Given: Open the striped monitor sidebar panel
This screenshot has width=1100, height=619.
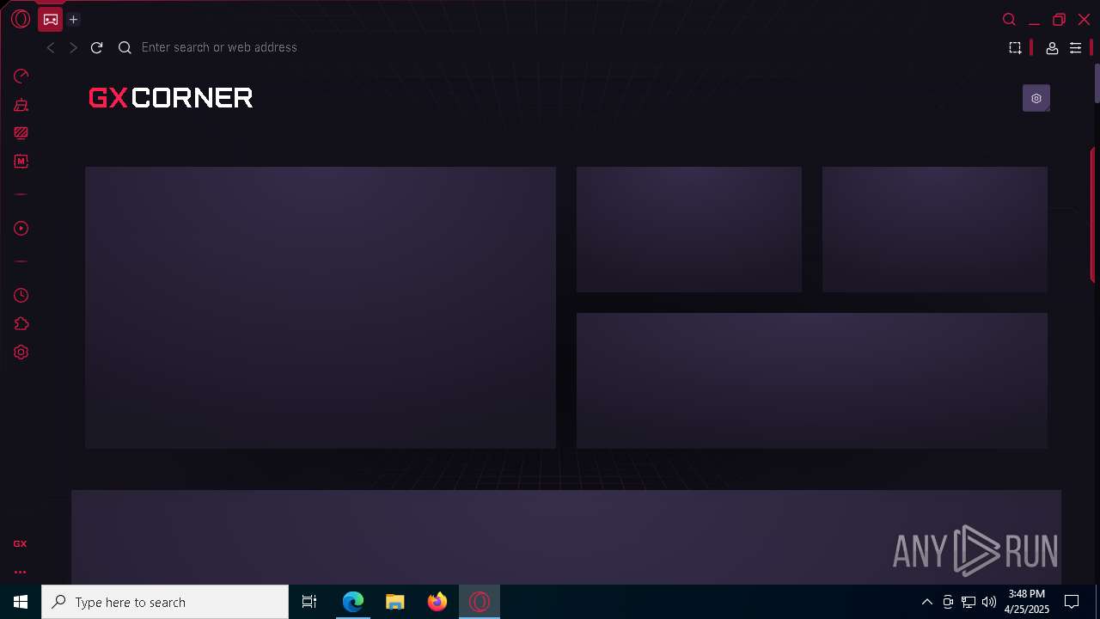Looking at the screenshot, I should tap(21, 133).
